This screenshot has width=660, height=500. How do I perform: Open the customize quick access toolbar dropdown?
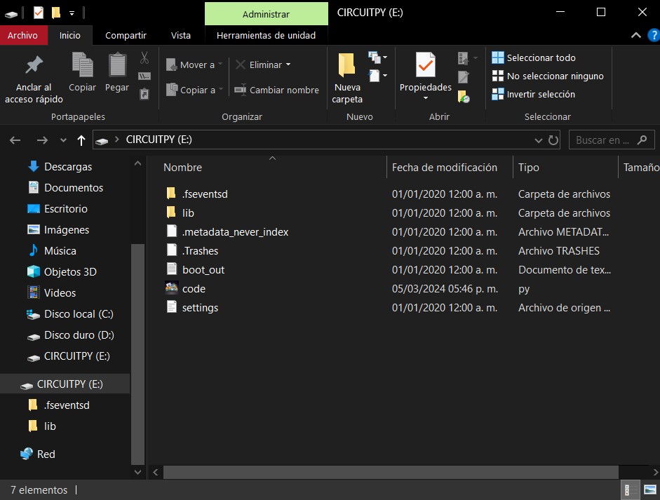click(72, 13)
